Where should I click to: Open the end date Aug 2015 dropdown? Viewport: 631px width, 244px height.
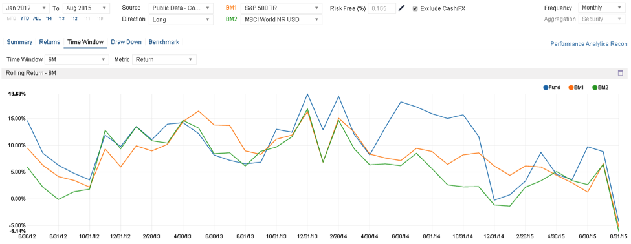coord(86,8)
